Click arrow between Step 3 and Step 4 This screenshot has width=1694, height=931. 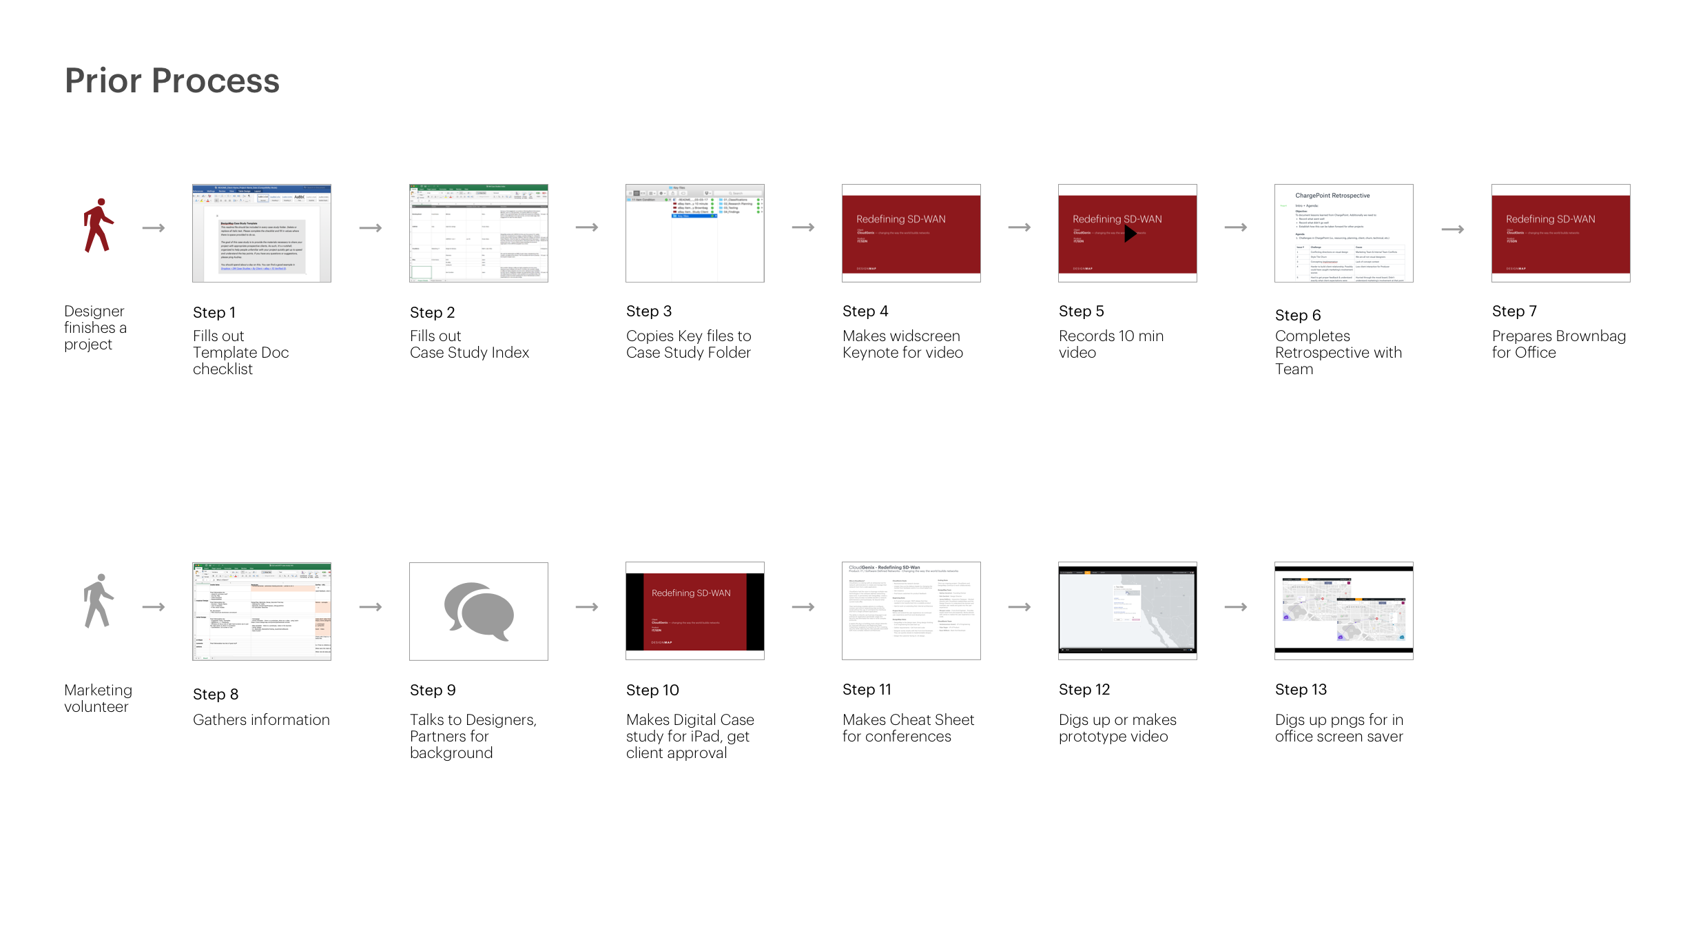(x=803, y=227)
